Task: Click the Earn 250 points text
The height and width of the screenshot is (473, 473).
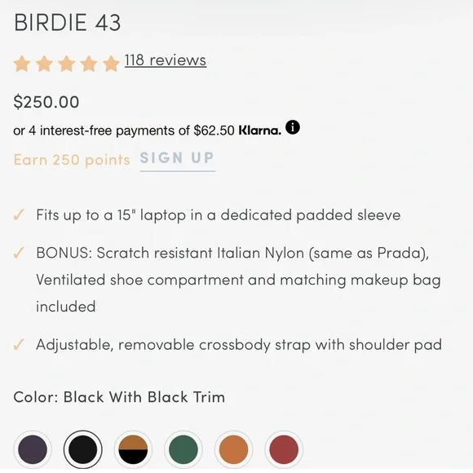Action: [x=72, y=160]
